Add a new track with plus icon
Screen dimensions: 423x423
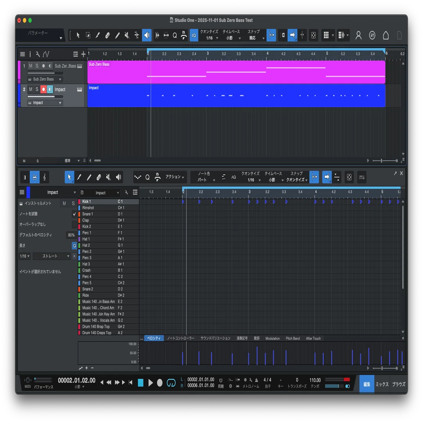coord(83,54)
